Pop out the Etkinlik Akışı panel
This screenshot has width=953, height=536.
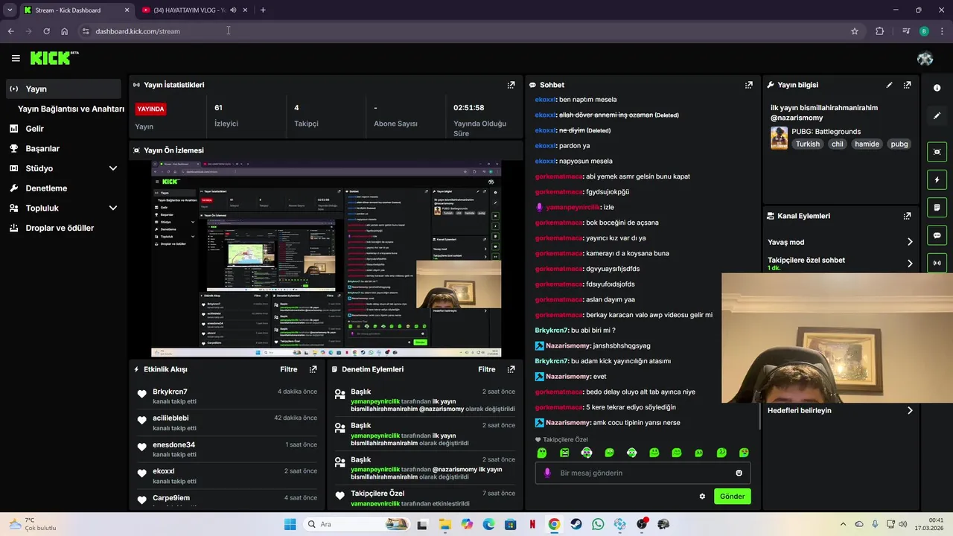click(313, 369)
